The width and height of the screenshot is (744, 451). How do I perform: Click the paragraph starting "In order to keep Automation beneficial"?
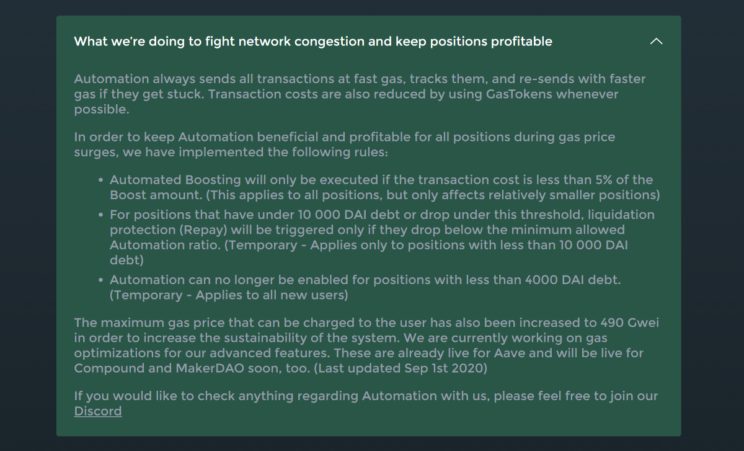345,145
